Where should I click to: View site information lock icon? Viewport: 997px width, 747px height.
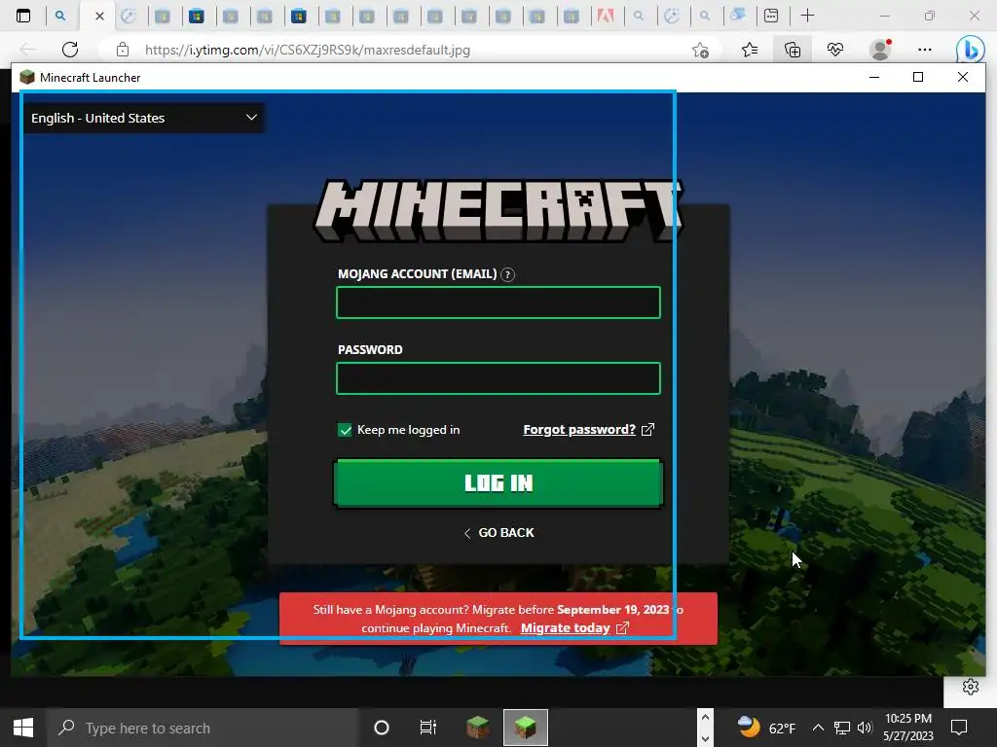(123, 50)
